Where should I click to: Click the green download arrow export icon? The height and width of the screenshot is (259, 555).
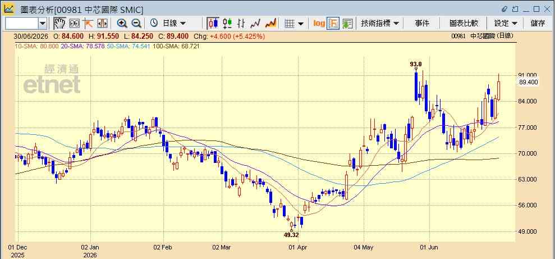[347, 24]
